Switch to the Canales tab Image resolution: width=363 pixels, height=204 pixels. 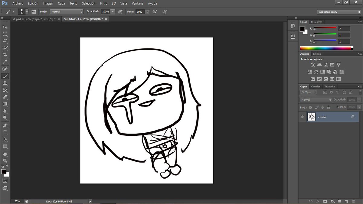(x=316, y=86)
